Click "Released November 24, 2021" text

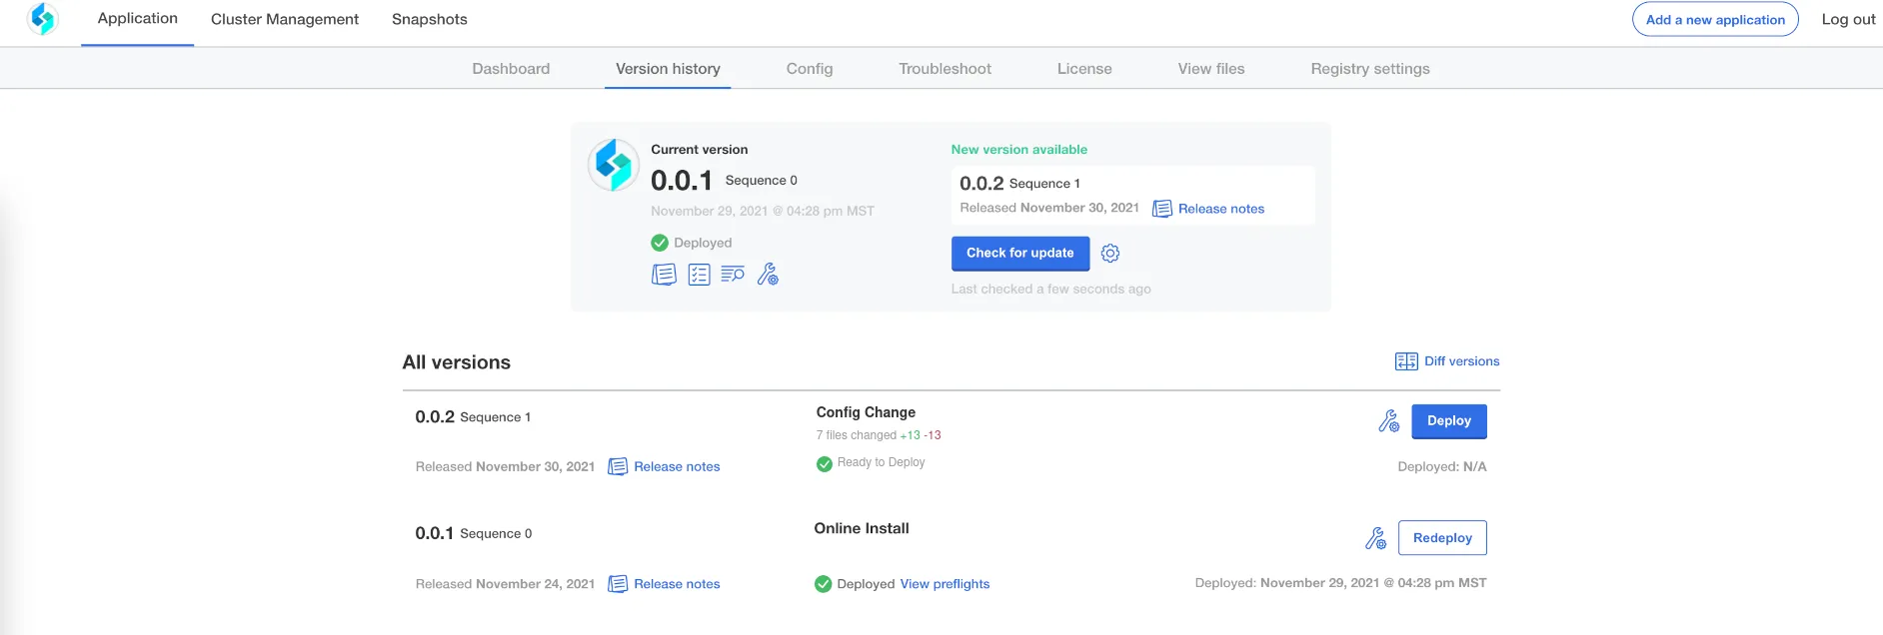pos(505,584)
